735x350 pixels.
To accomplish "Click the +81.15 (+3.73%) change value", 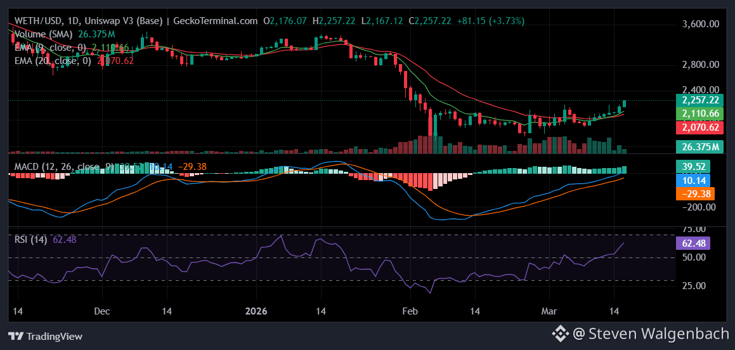I will (x=490, y=21).
